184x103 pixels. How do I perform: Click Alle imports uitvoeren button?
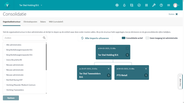[x=95, y=38]
